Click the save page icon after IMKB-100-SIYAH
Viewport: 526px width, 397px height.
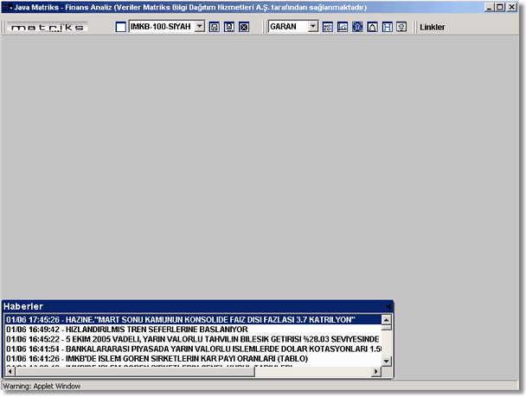(215, 27)
